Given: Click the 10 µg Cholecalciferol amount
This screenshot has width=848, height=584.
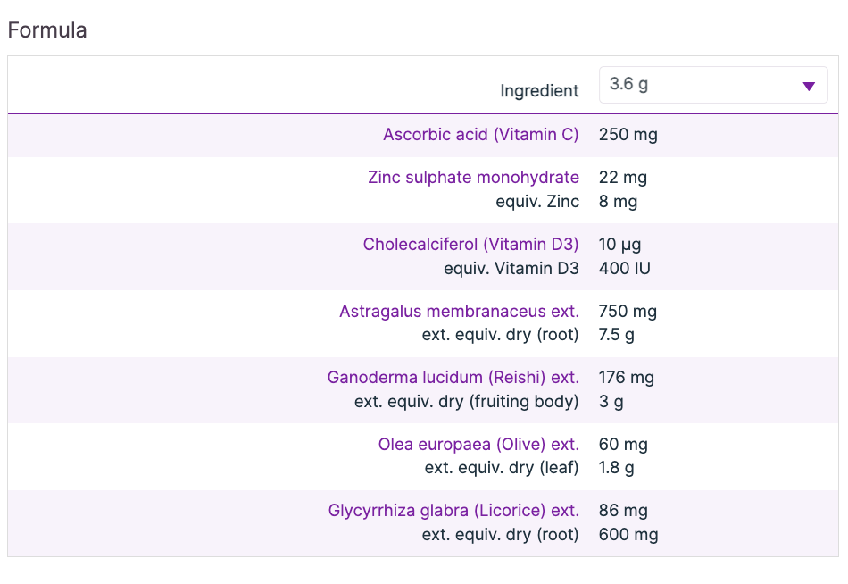Looking at the screenshot, I should point(619,244).
